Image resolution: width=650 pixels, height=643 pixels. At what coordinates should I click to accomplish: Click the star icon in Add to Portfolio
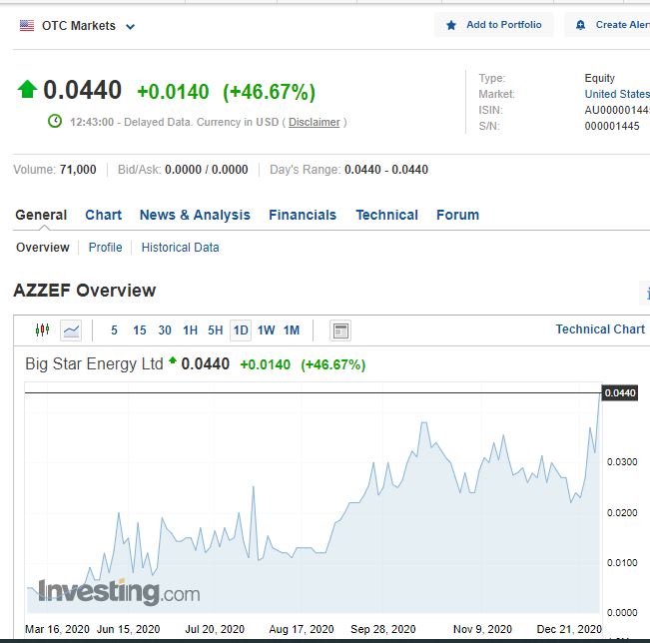coord(451,25)
